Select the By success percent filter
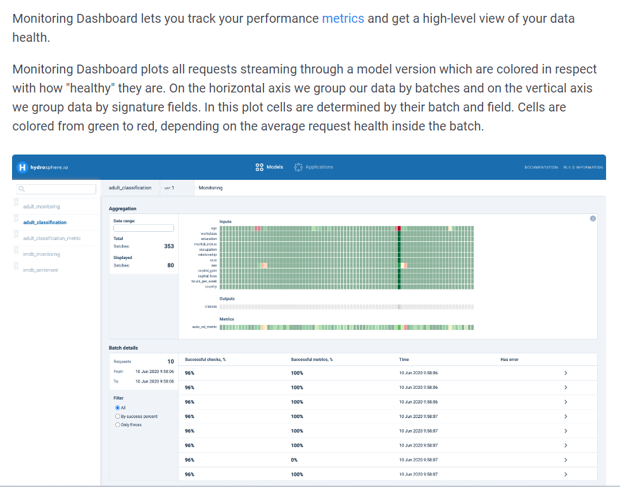This screenshot has height=487, width=620. click(117, 416)
